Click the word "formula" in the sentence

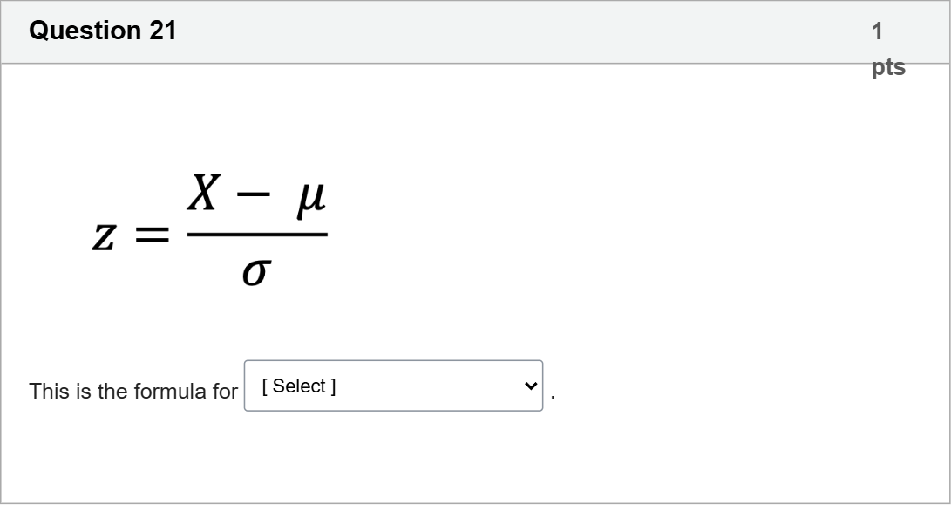click(169, 392)
